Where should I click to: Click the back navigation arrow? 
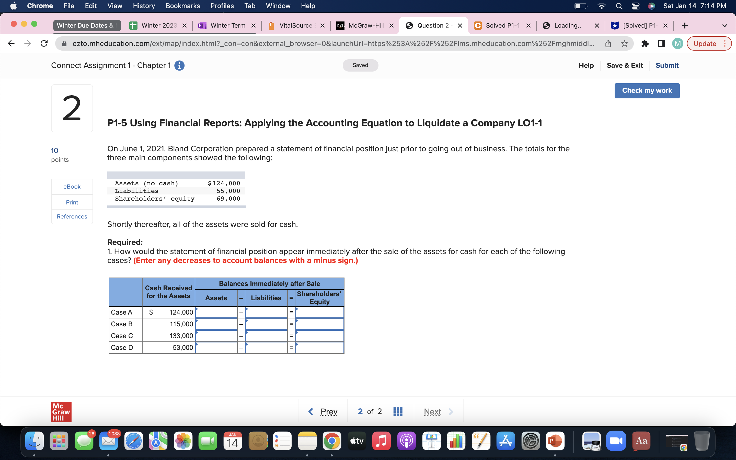pyautogui.click(x=11, y=43)
